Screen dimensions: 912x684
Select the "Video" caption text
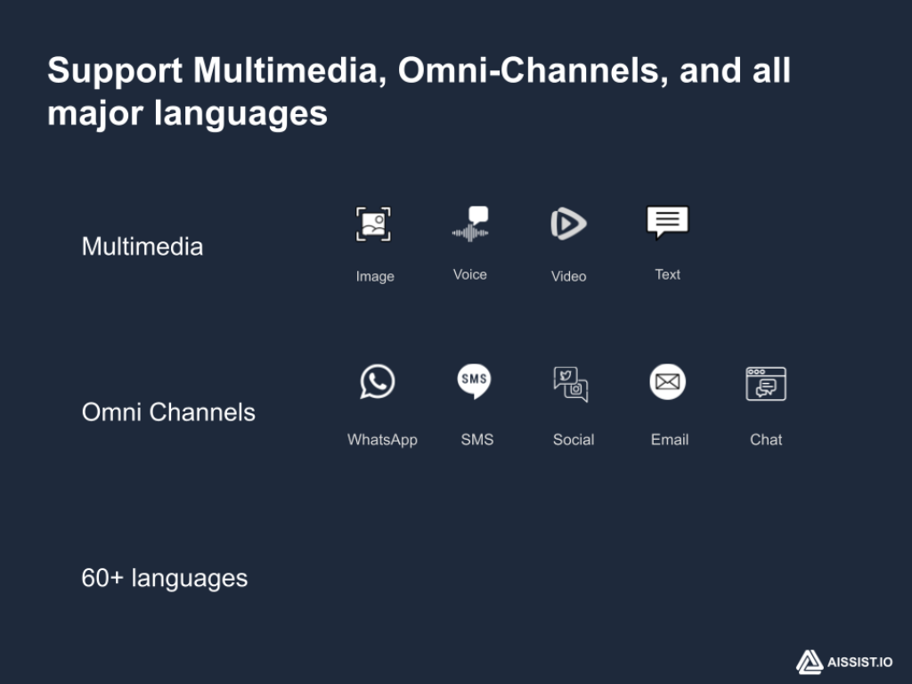pyautogui.click(x=568, y=277)
